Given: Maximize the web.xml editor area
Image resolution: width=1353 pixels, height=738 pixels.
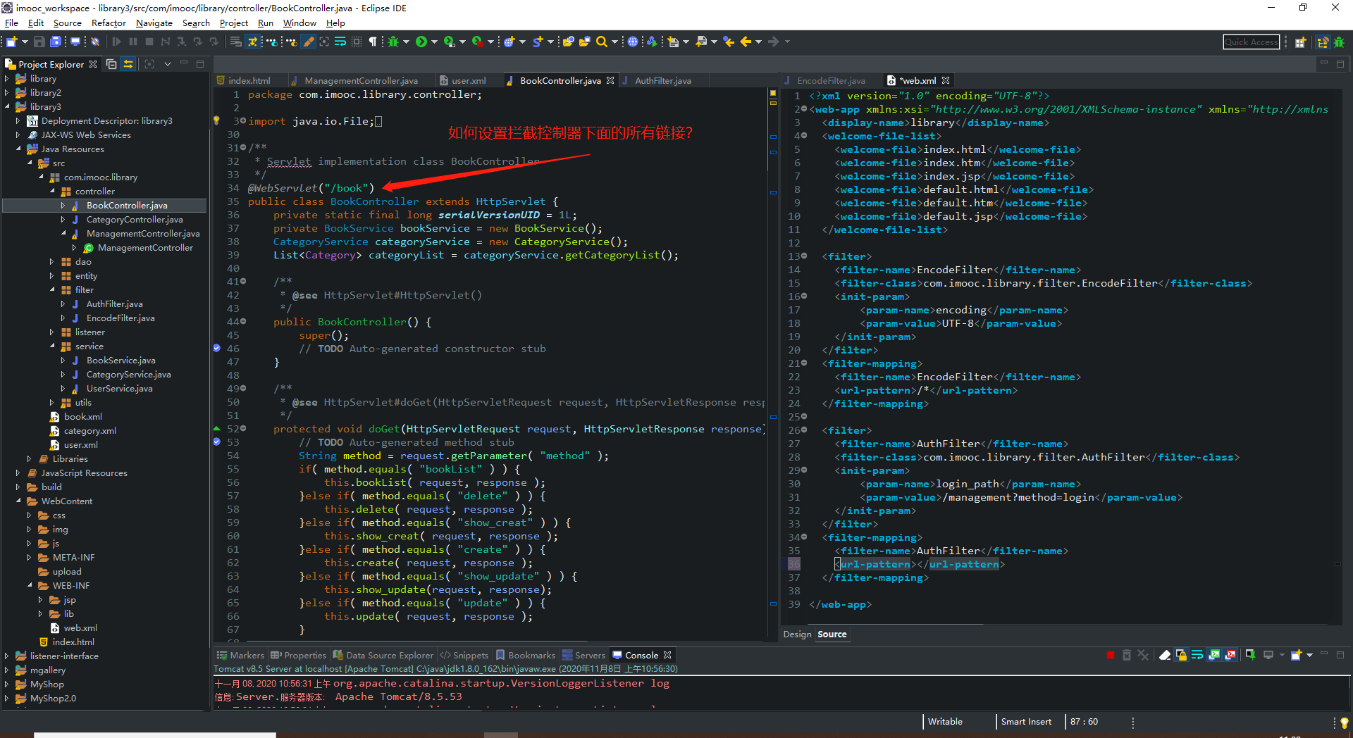Looking at the screenshot, I should click(x=1340, y=64).
